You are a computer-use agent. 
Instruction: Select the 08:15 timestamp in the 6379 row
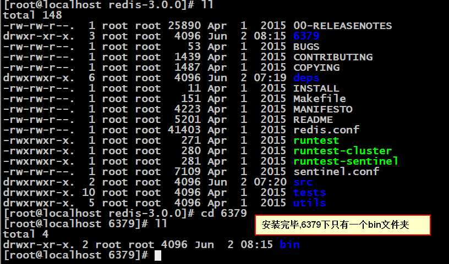(270, 36)
